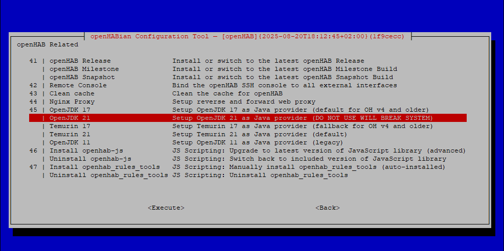Choose Install openhab_rules_tools option
Image resolution: width=504 pixels, height=251 pixels.
pyautogui.click(x=247, y=167)
